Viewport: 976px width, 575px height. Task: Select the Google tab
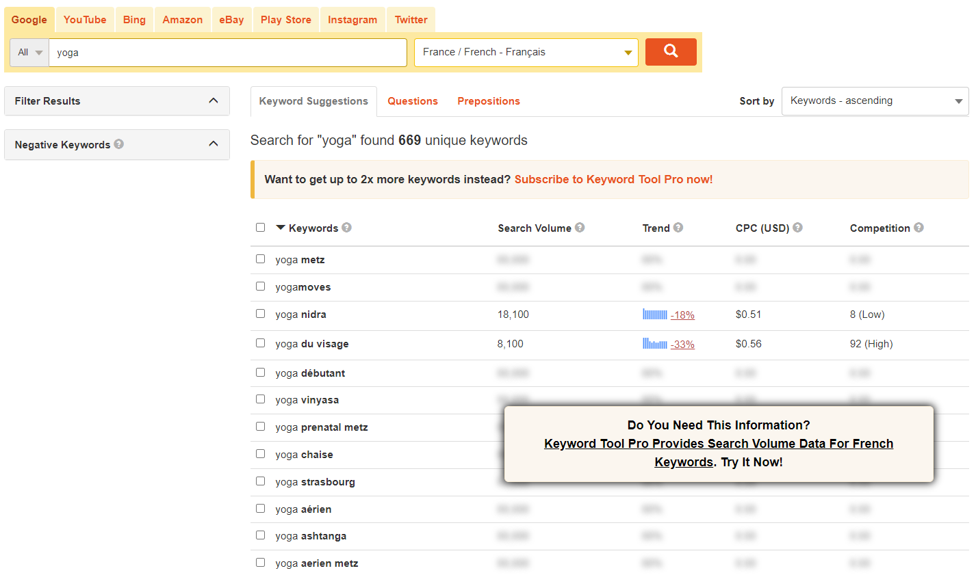coord(29,20)
